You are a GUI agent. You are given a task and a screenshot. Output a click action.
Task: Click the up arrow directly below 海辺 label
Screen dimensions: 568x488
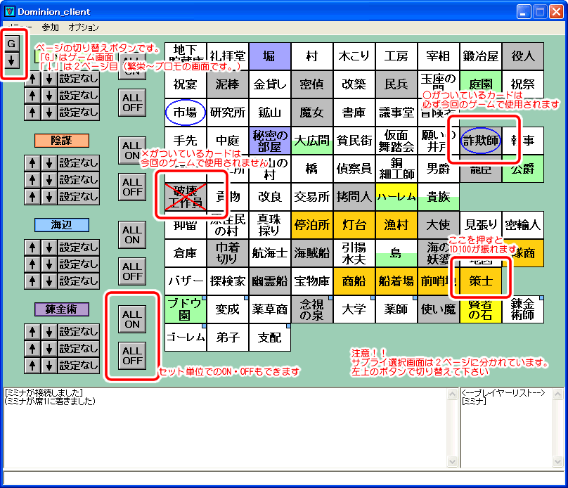(x=32, y=248)
